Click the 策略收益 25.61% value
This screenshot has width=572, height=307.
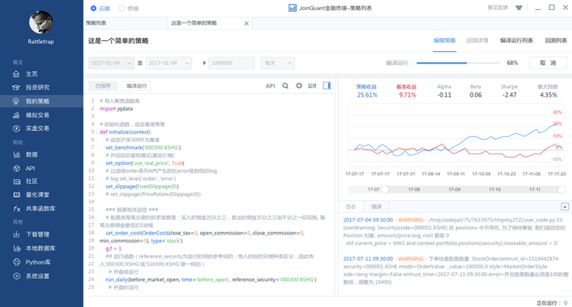point(367,95)
